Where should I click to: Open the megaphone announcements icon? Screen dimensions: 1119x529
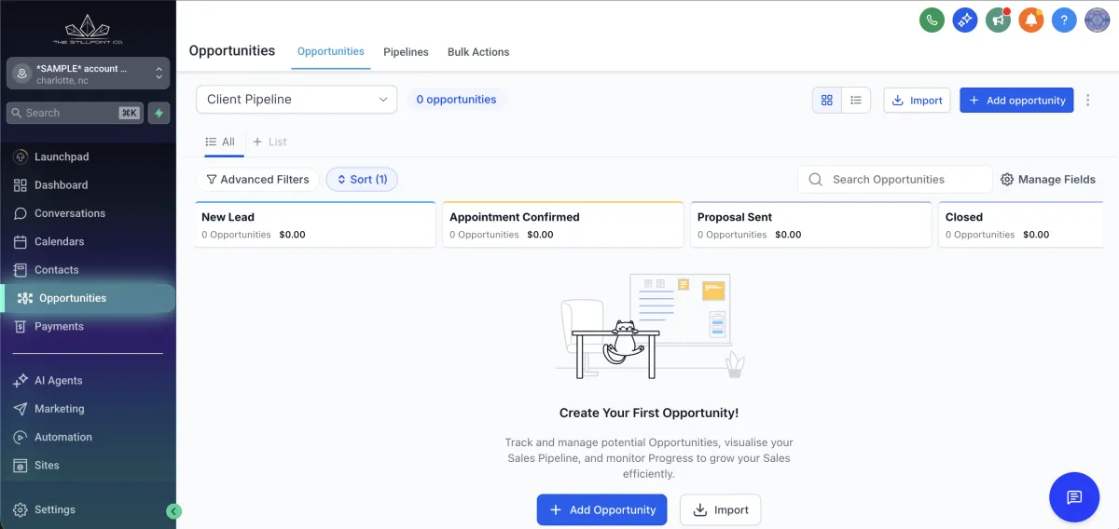(998, 20)
